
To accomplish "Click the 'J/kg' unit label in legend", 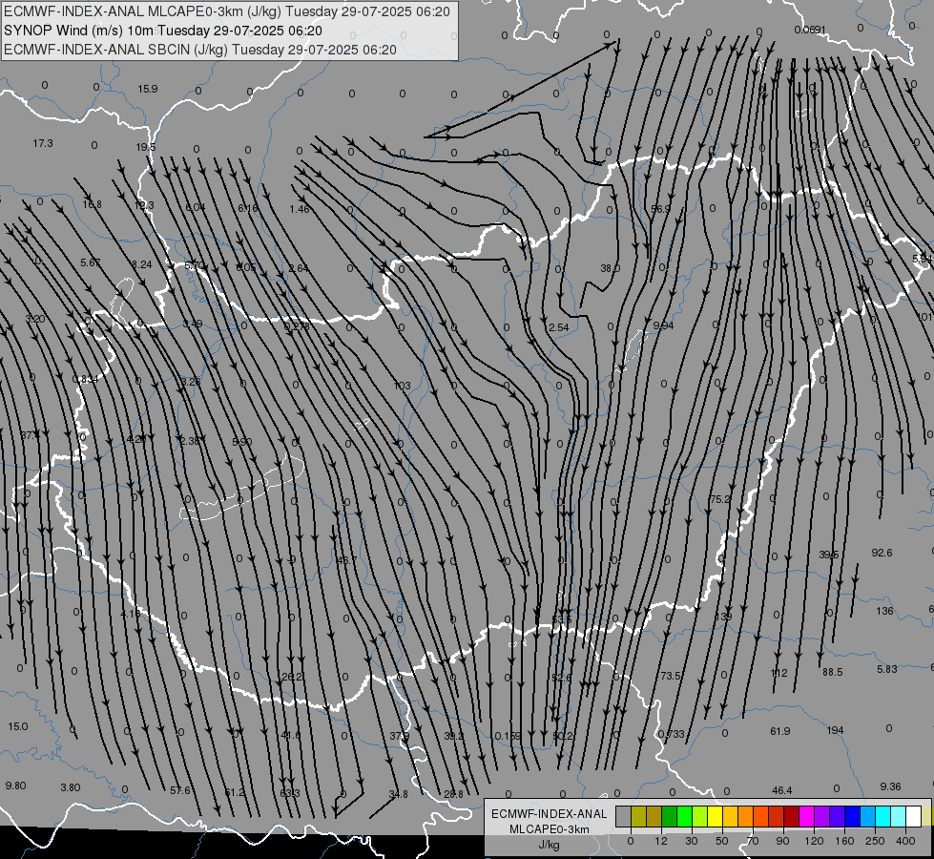I will pos(549,845).
